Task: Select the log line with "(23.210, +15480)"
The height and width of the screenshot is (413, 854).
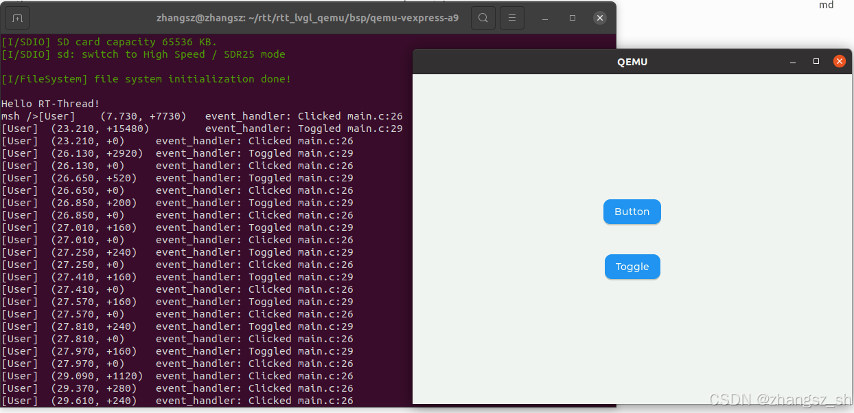Action: [202, 129]
